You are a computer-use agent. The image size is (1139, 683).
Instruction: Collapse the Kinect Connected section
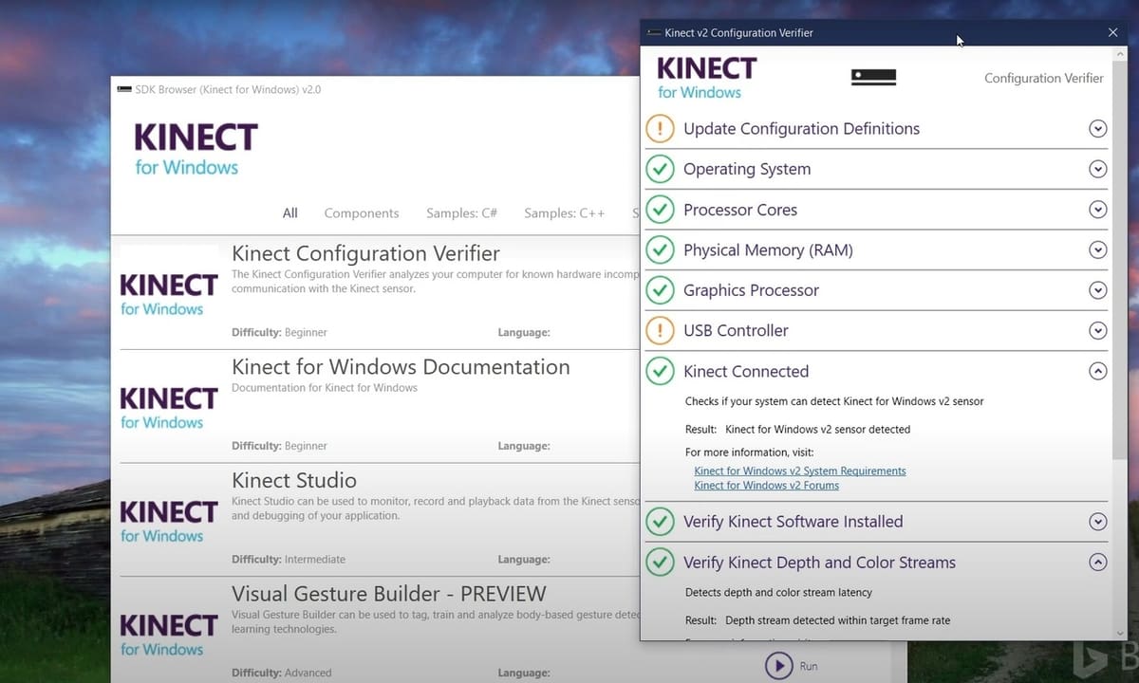point(1097,371)
